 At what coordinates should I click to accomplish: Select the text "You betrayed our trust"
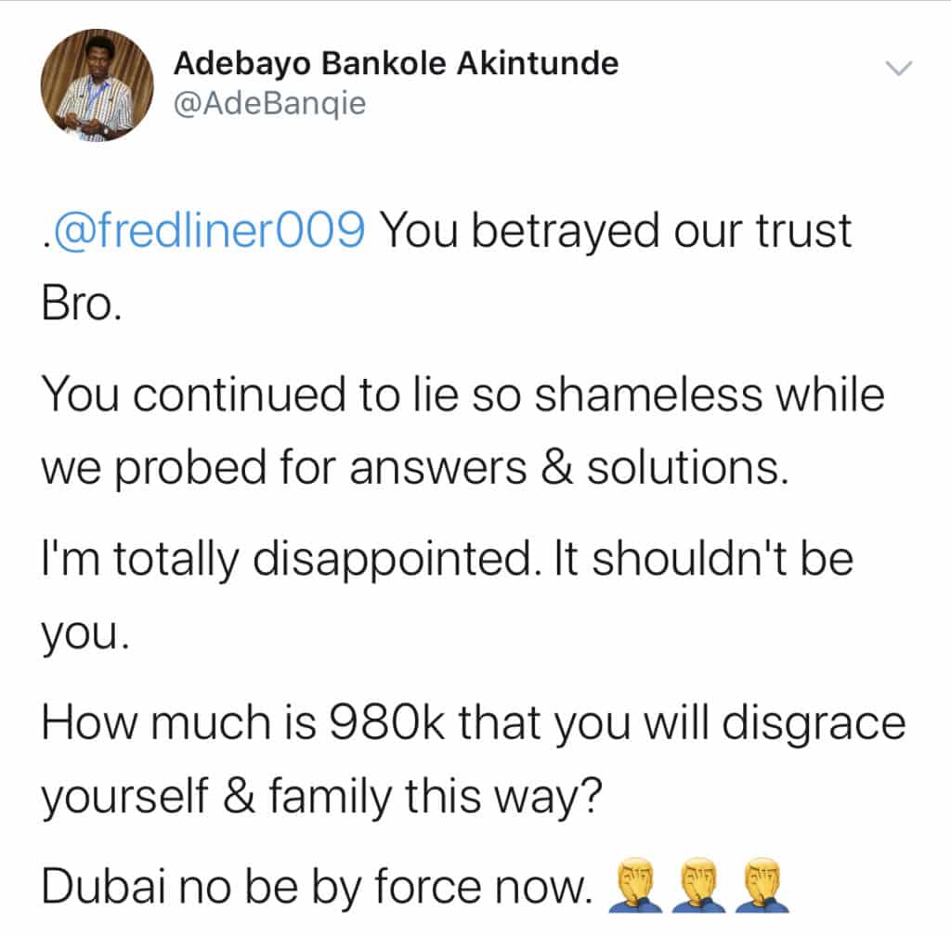(x=617, y=231)
